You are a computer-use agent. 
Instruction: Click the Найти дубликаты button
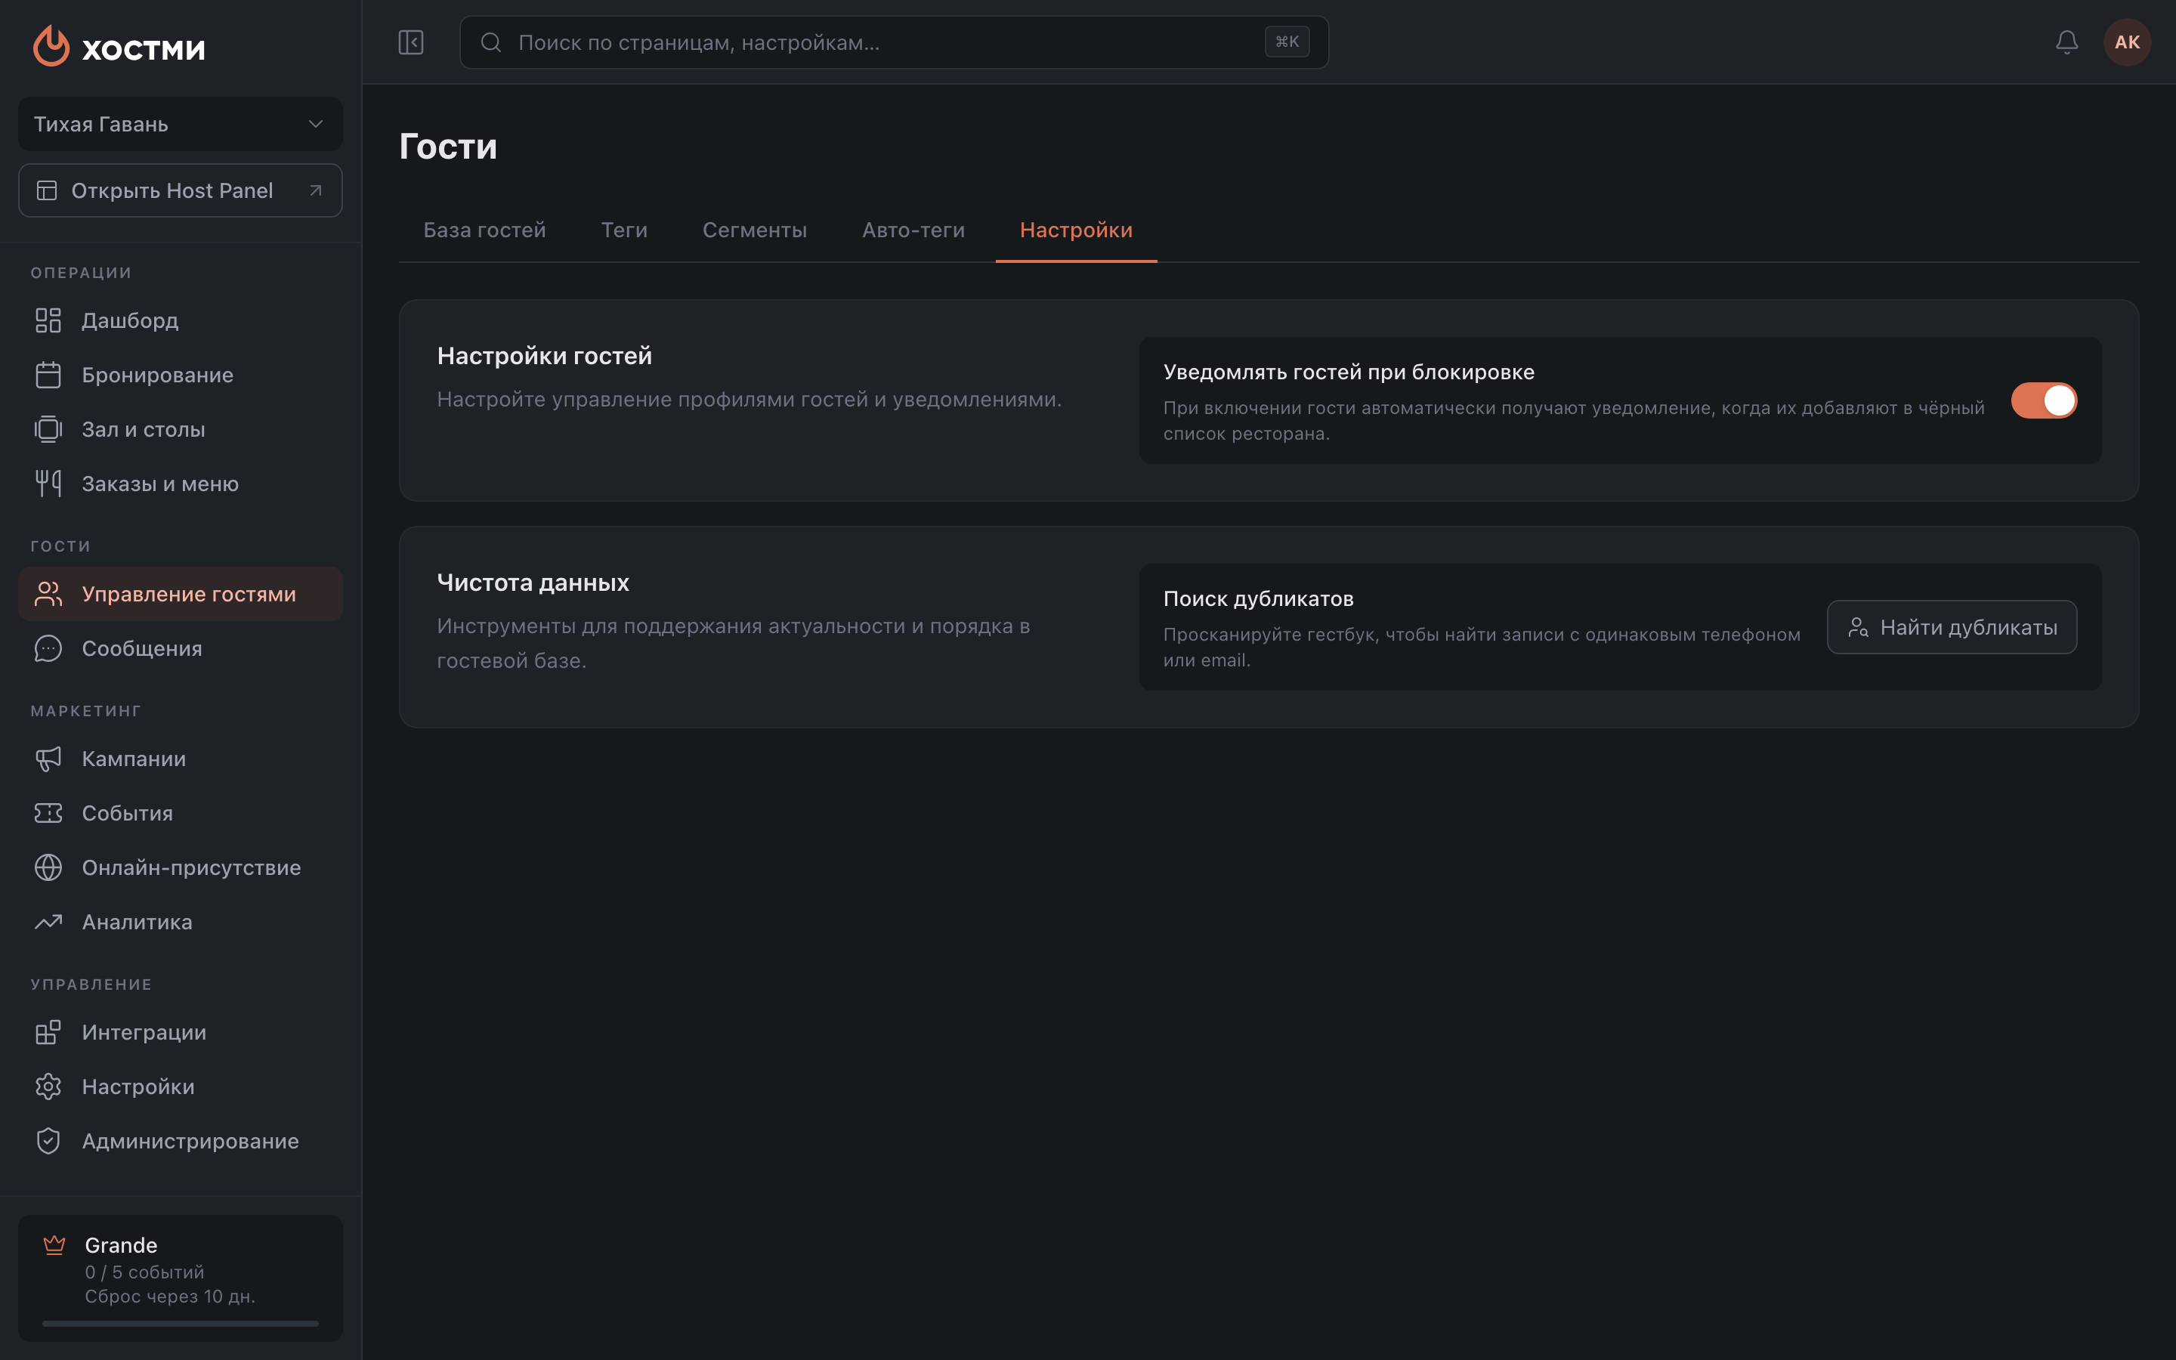coord(1951,627)
